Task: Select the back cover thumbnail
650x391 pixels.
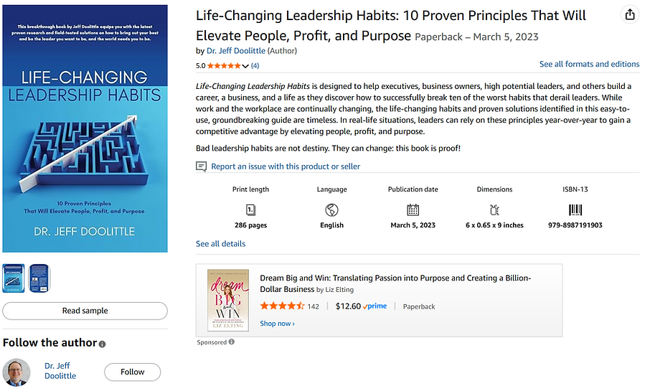Action: [39, 278]
